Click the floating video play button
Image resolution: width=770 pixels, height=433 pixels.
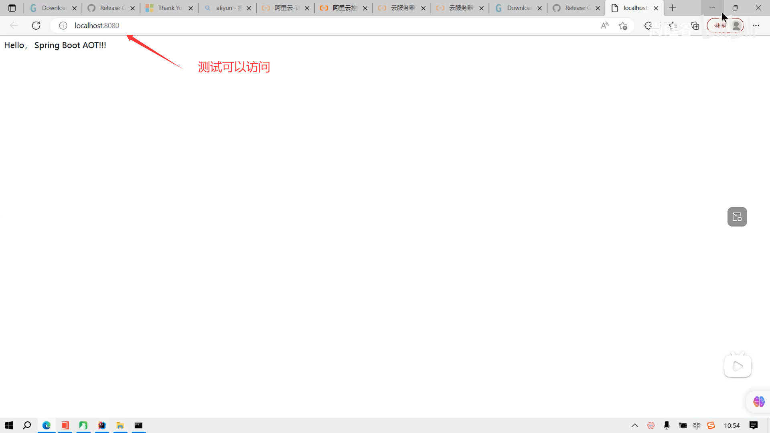pos(738,366)
